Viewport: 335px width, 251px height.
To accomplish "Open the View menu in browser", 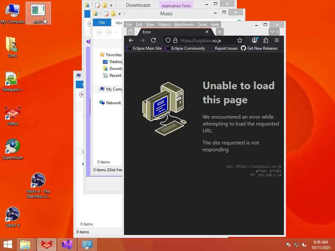I will tap(150, 25).
